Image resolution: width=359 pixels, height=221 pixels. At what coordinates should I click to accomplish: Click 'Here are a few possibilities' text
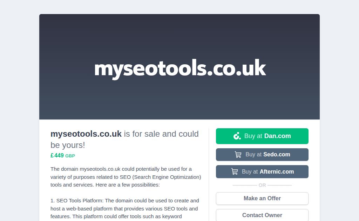coord(128,185)
